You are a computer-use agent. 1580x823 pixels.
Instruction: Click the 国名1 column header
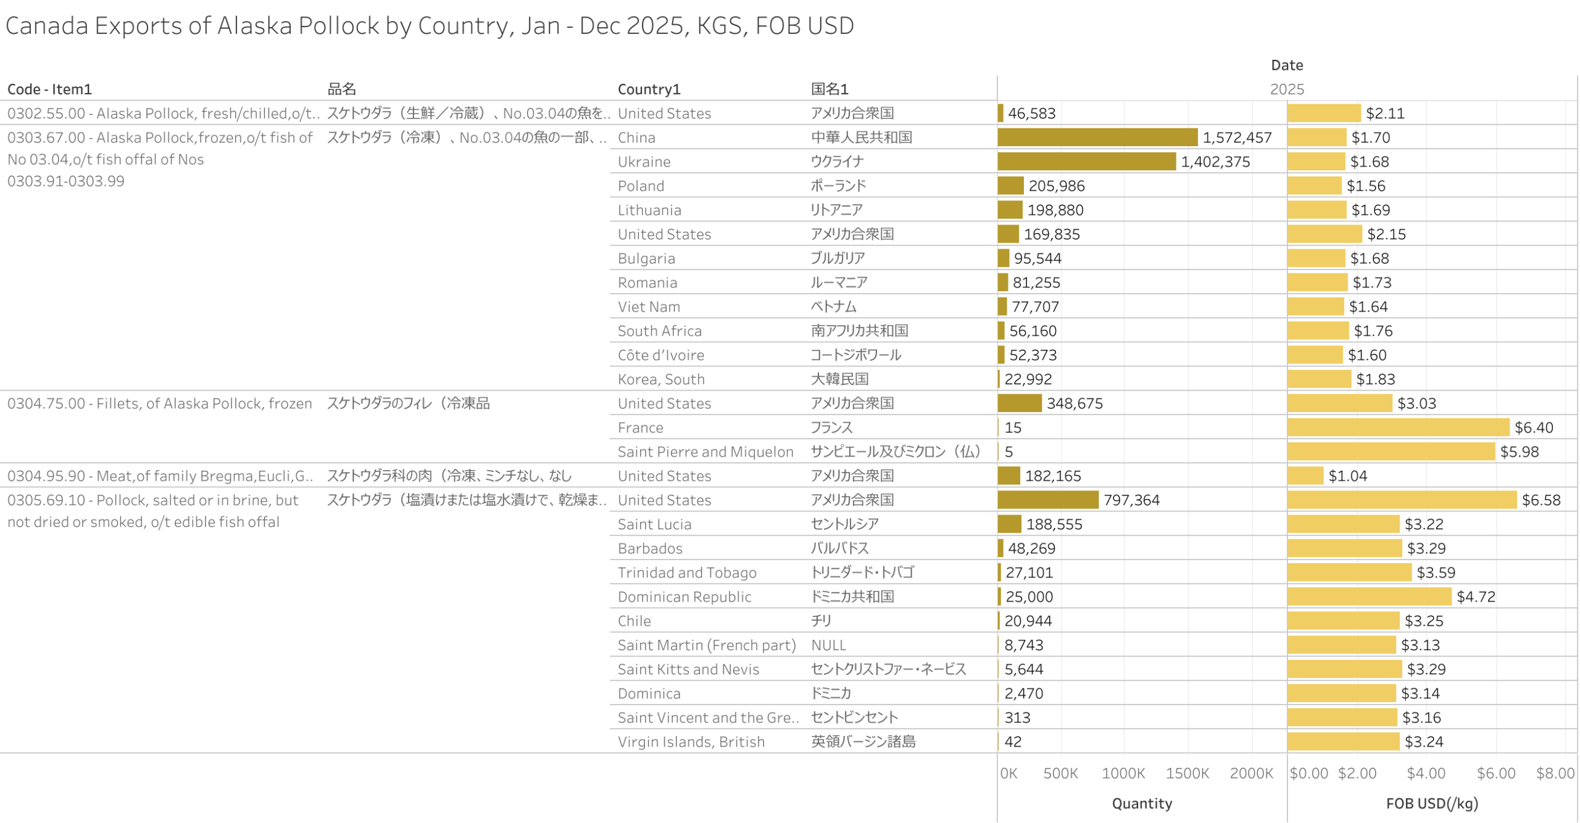click(829, 89)
